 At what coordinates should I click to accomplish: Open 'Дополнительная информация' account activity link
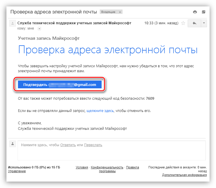(x=184, y=175)
